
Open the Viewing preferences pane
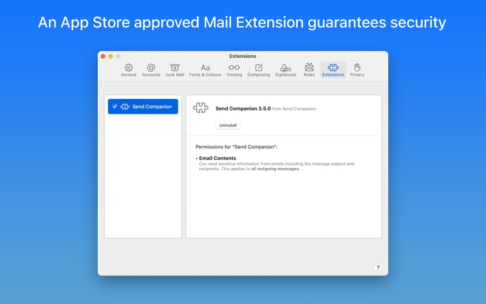[234, 70]
